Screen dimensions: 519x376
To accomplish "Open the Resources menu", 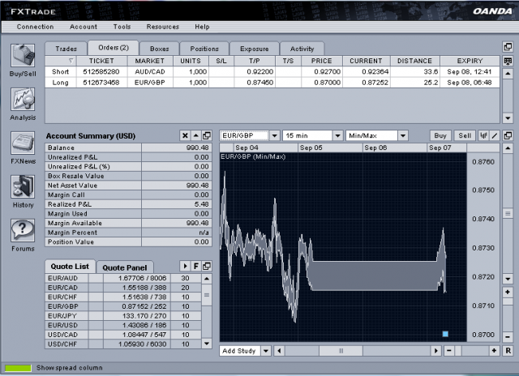I will (x=163, y=27).
